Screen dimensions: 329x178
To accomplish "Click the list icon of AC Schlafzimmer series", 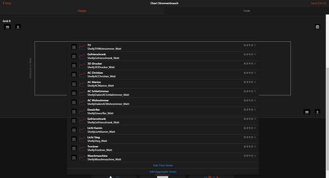I will coord(74,93).
